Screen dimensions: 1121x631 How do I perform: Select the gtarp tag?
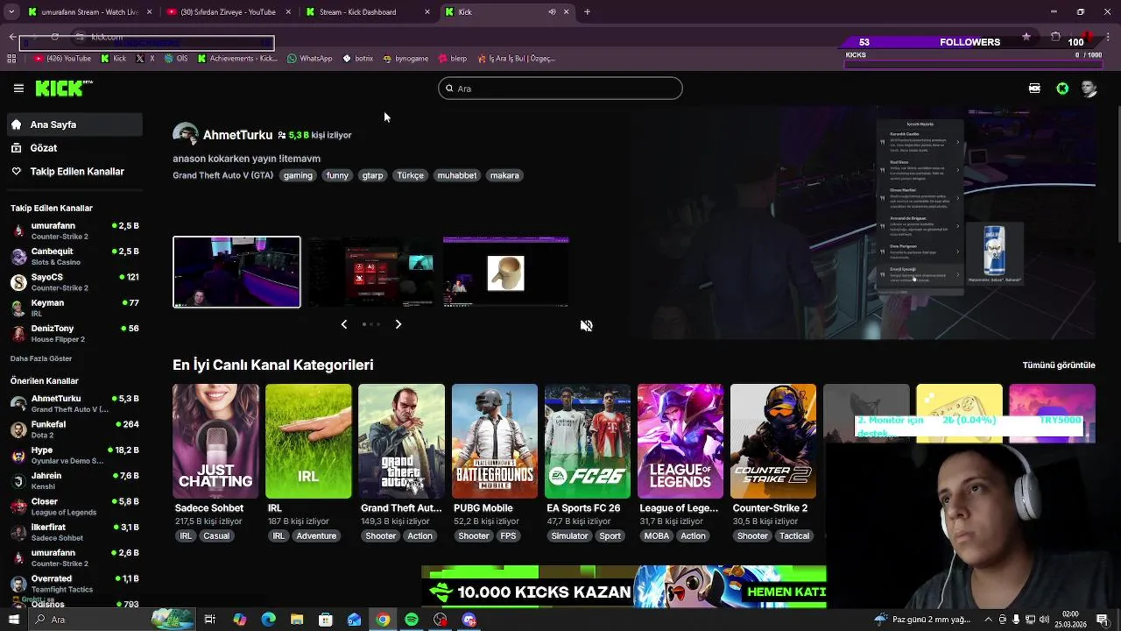[373, 175]
